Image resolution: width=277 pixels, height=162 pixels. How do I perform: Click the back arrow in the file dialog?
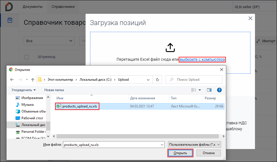pyautogui.click(x=12, y=80)
